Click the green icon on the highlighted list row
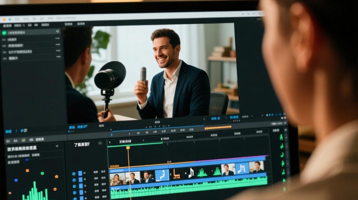The height and width of the screenshot is (200, 358). (4, 33)
